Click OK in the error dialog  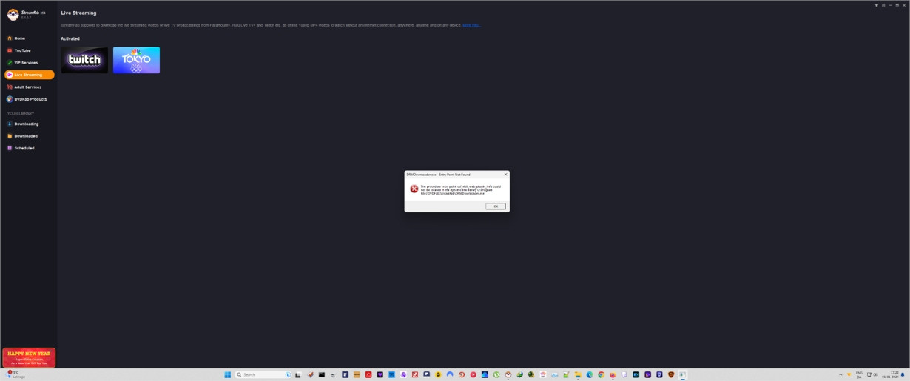click(x=496, y=206)
